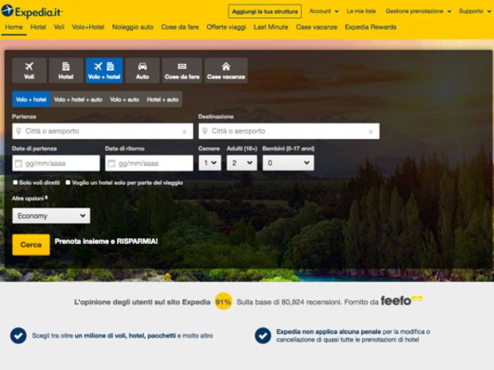The image size is (494, 370).
Task: Open the Case vacanze nav item
Action: 316,27
